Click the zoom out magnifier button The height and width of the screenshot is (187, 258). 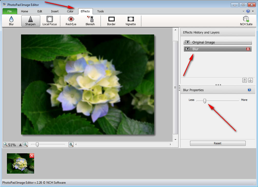[x=25, y=145]
